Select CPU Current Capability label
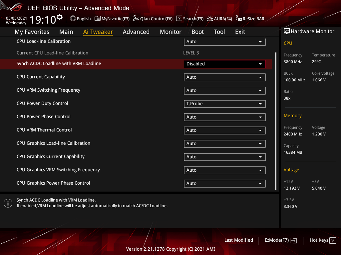This screenshot has width=341, height=255. point(41,77)
